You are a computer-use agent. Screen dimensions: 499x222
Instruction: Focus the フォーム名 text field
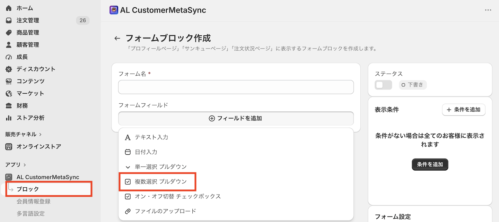[236, 87]
